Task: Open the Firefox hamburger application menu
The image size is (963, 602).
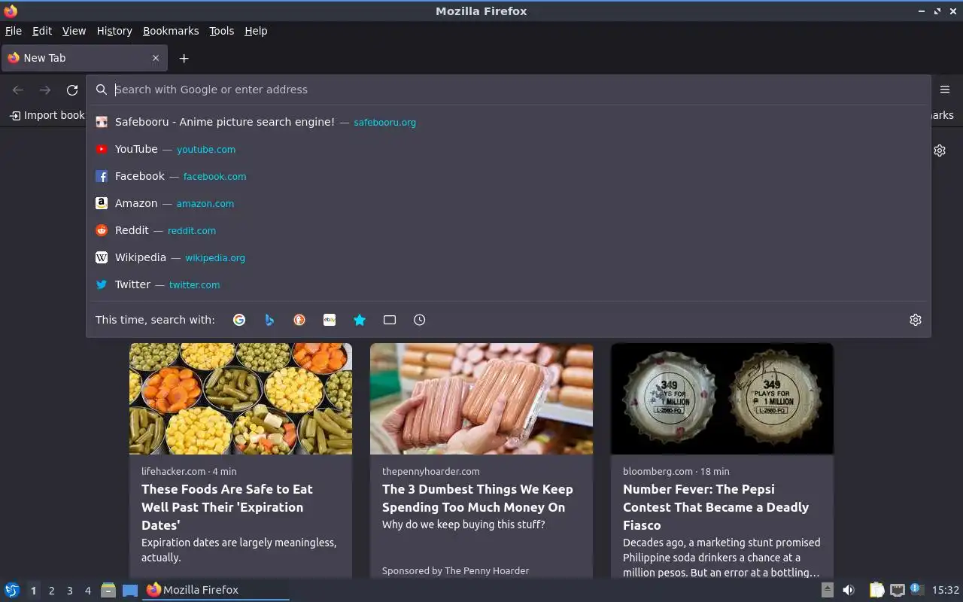Action: coord(945,89)
